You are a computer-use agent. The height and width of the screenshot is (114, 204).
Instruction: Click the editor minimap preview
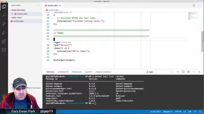coord(193,16)
